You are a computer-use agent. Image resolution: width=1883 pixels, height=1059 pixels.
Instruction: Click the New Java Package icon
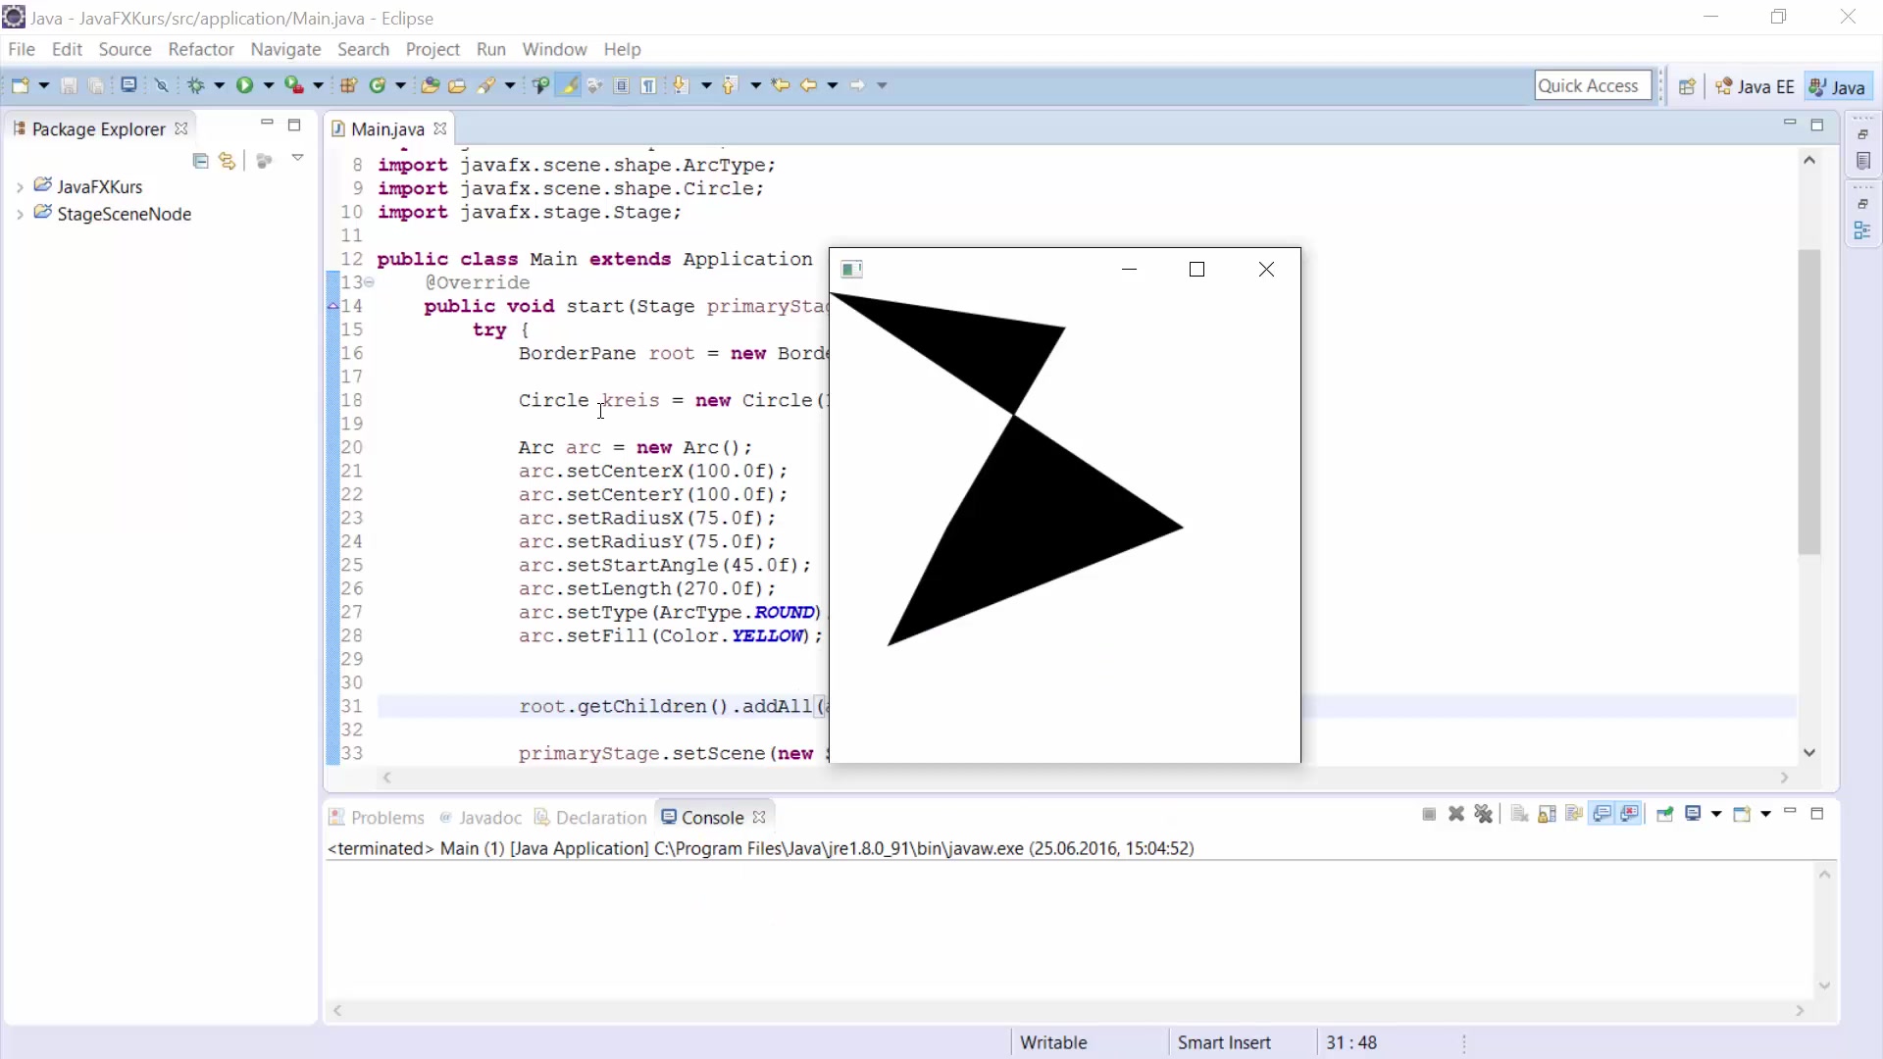348,85
